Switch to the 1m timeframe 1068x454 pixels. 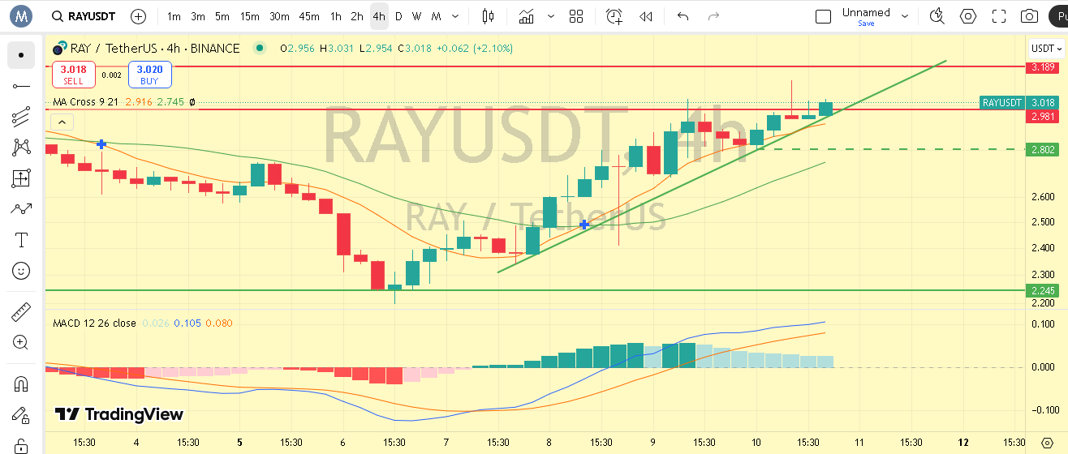point(174,16)
